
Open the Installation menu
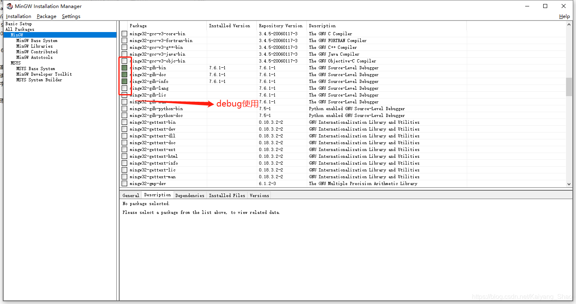18,16
